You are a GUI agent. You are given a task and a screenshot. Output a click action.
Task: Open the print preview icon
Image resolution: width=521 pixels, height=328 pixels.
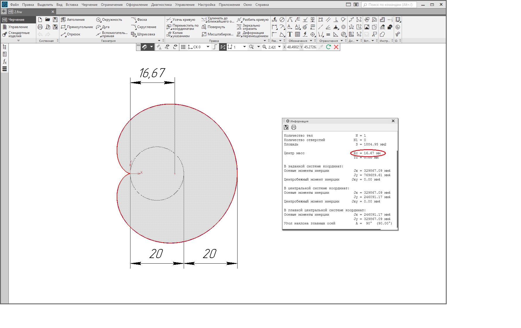(x=48, y=27)
